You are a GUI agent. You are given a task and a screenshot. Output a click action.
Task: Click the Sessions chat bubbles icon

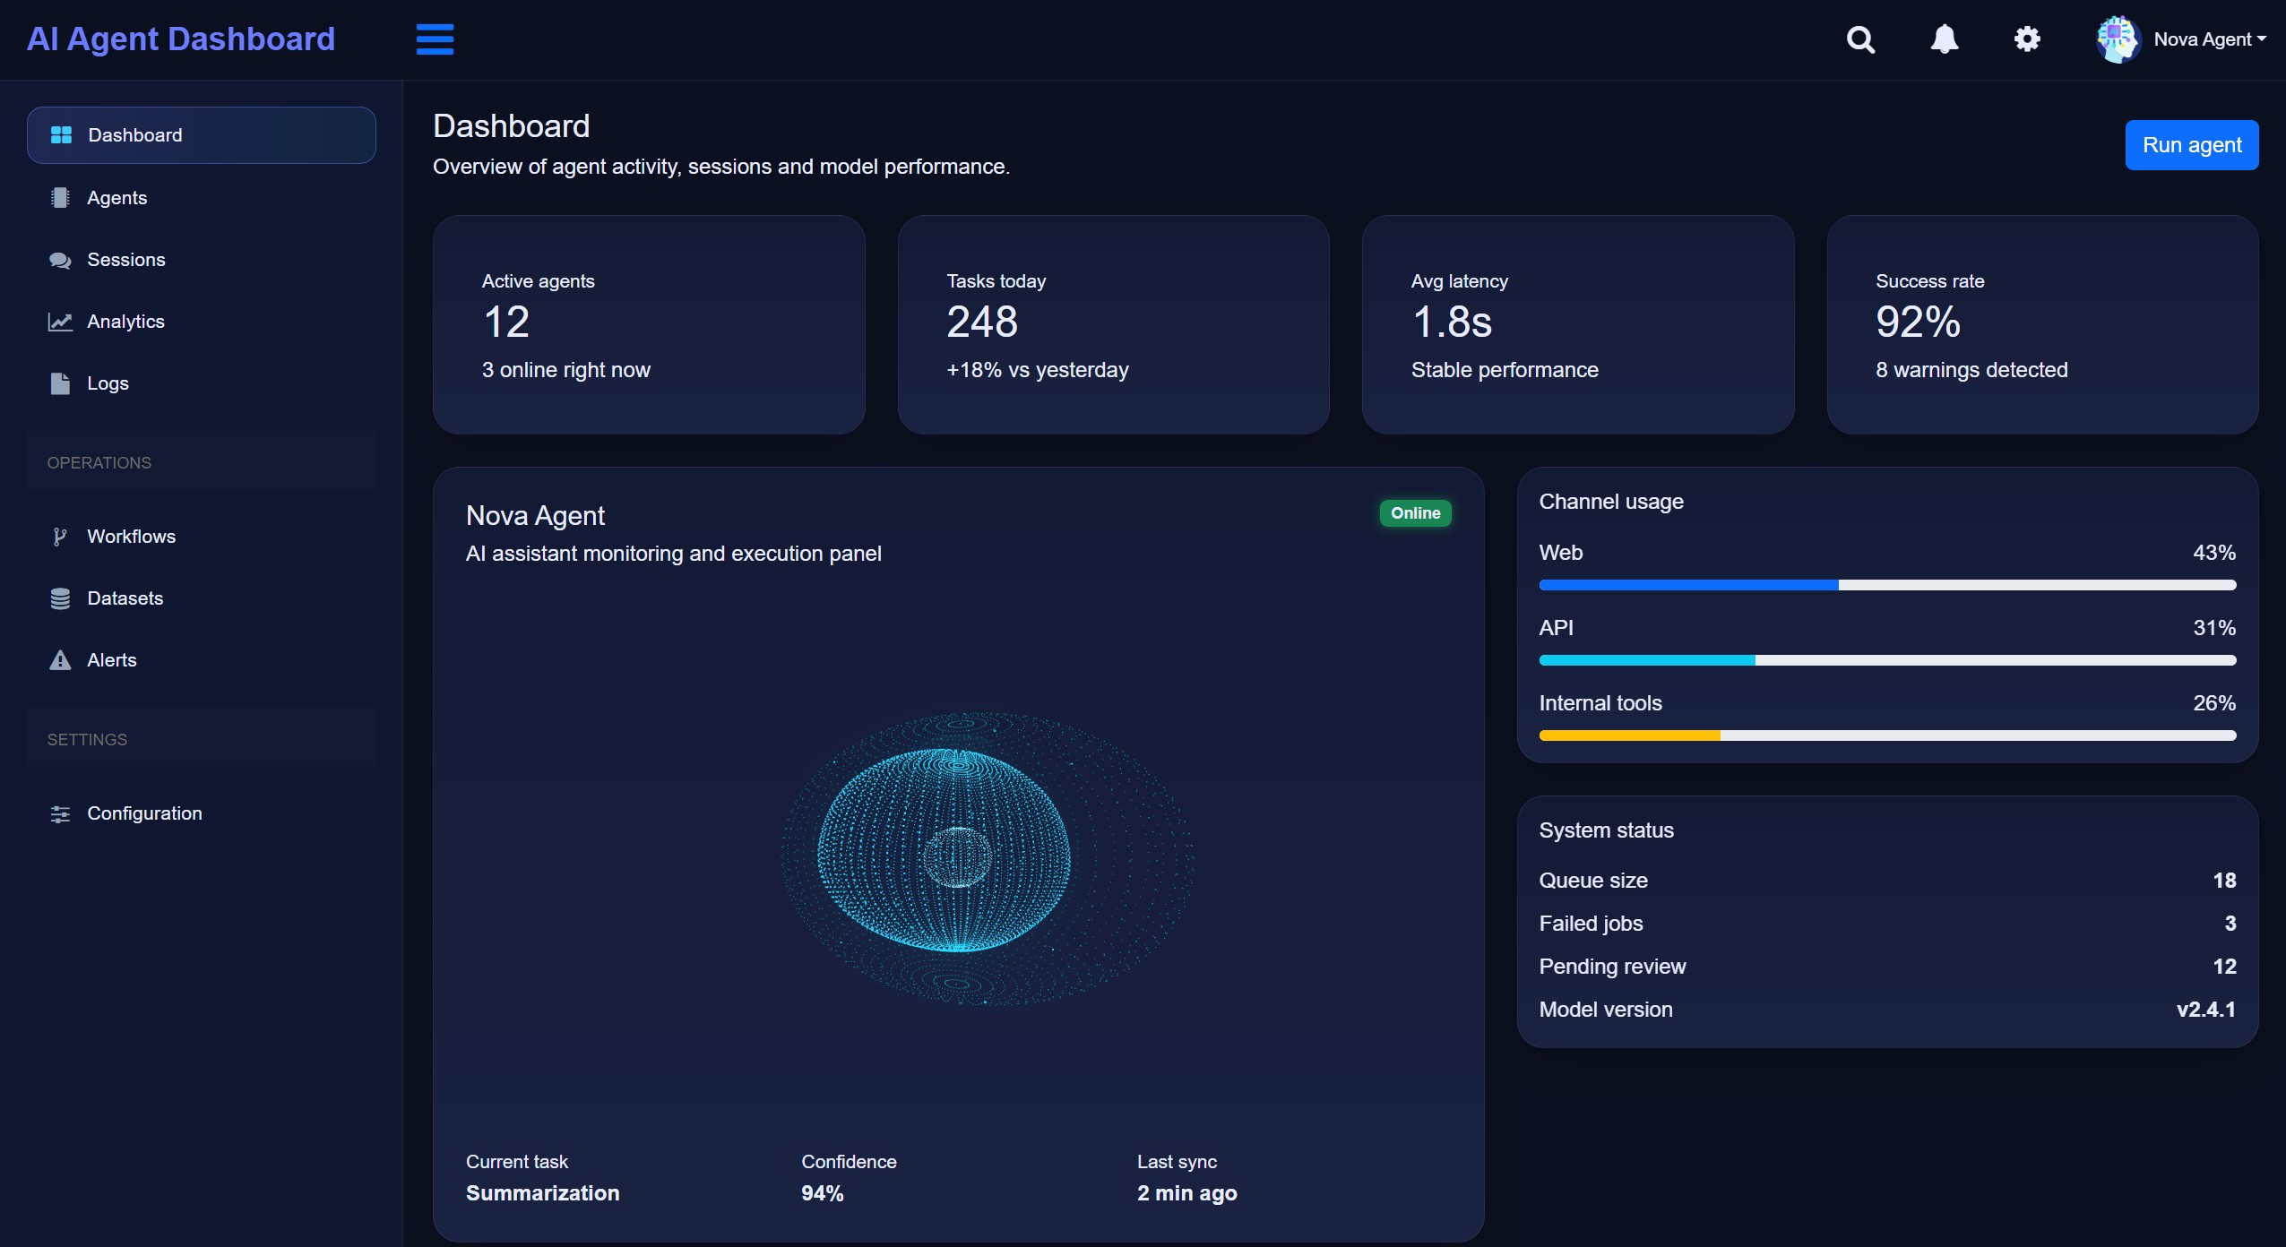click(x=60, y=260)
